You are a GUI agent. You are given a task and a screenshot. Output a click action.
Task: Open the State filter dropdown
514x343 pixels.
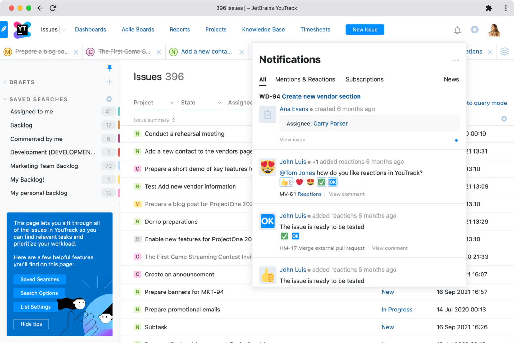201,103
